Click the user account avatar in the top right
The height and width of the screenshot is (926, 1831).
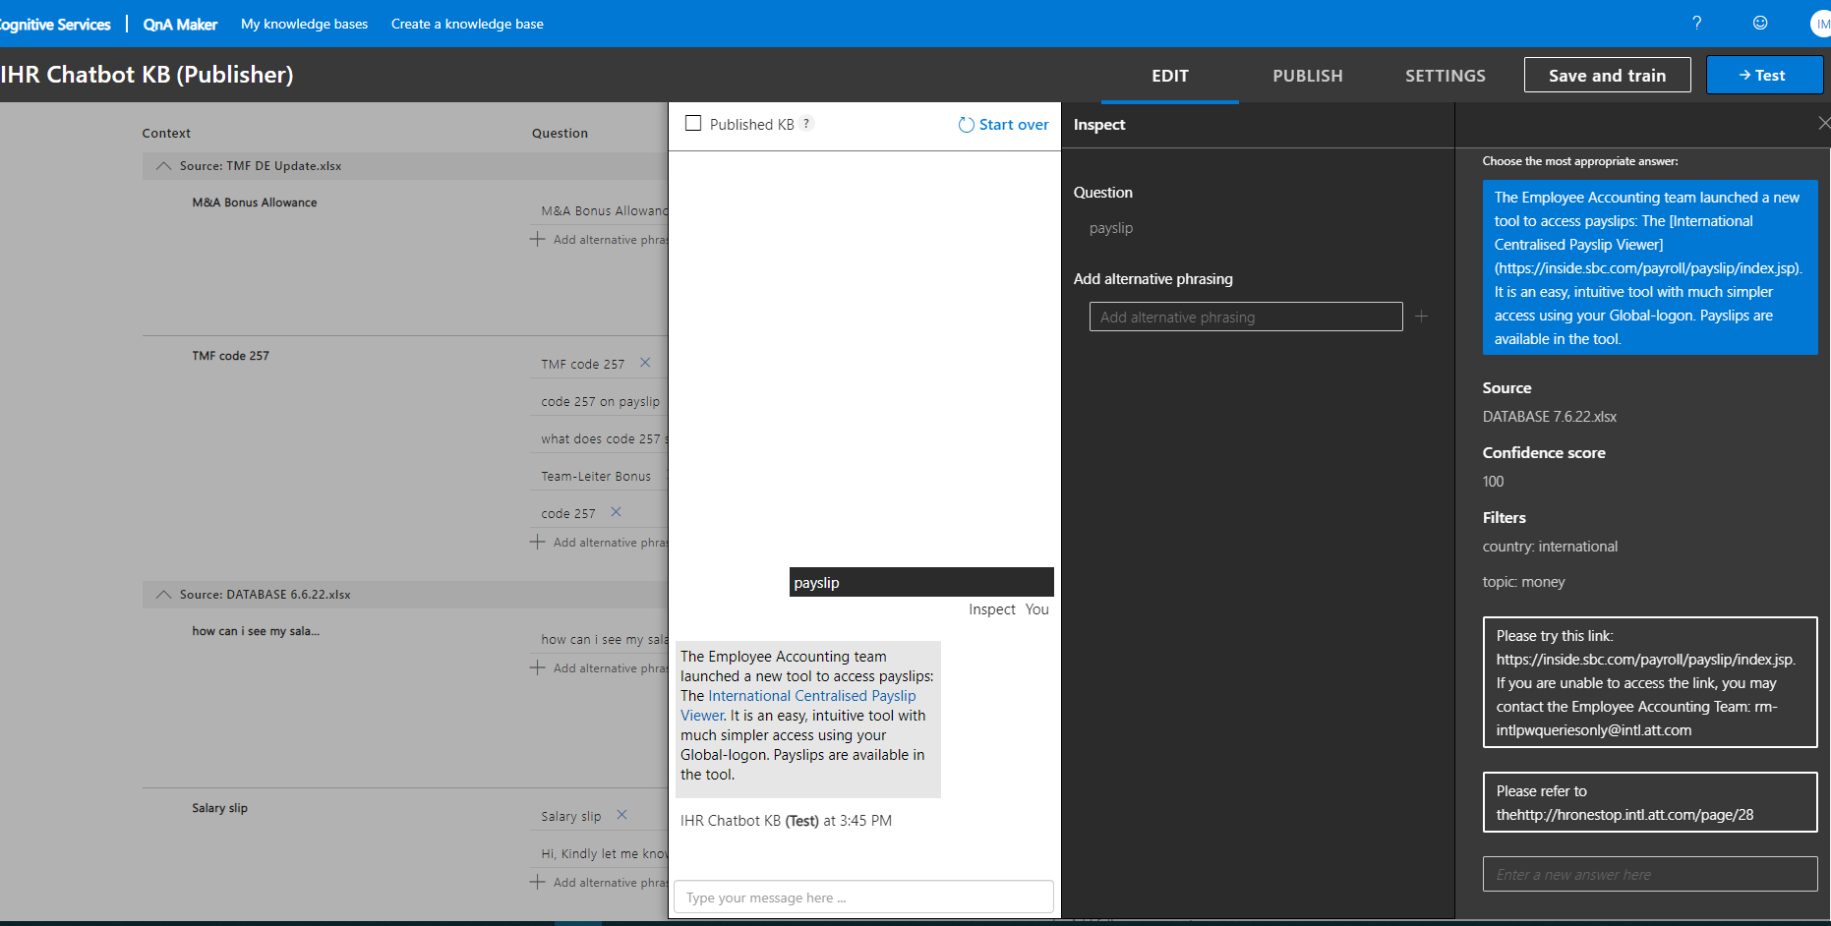click(1820, 23)
